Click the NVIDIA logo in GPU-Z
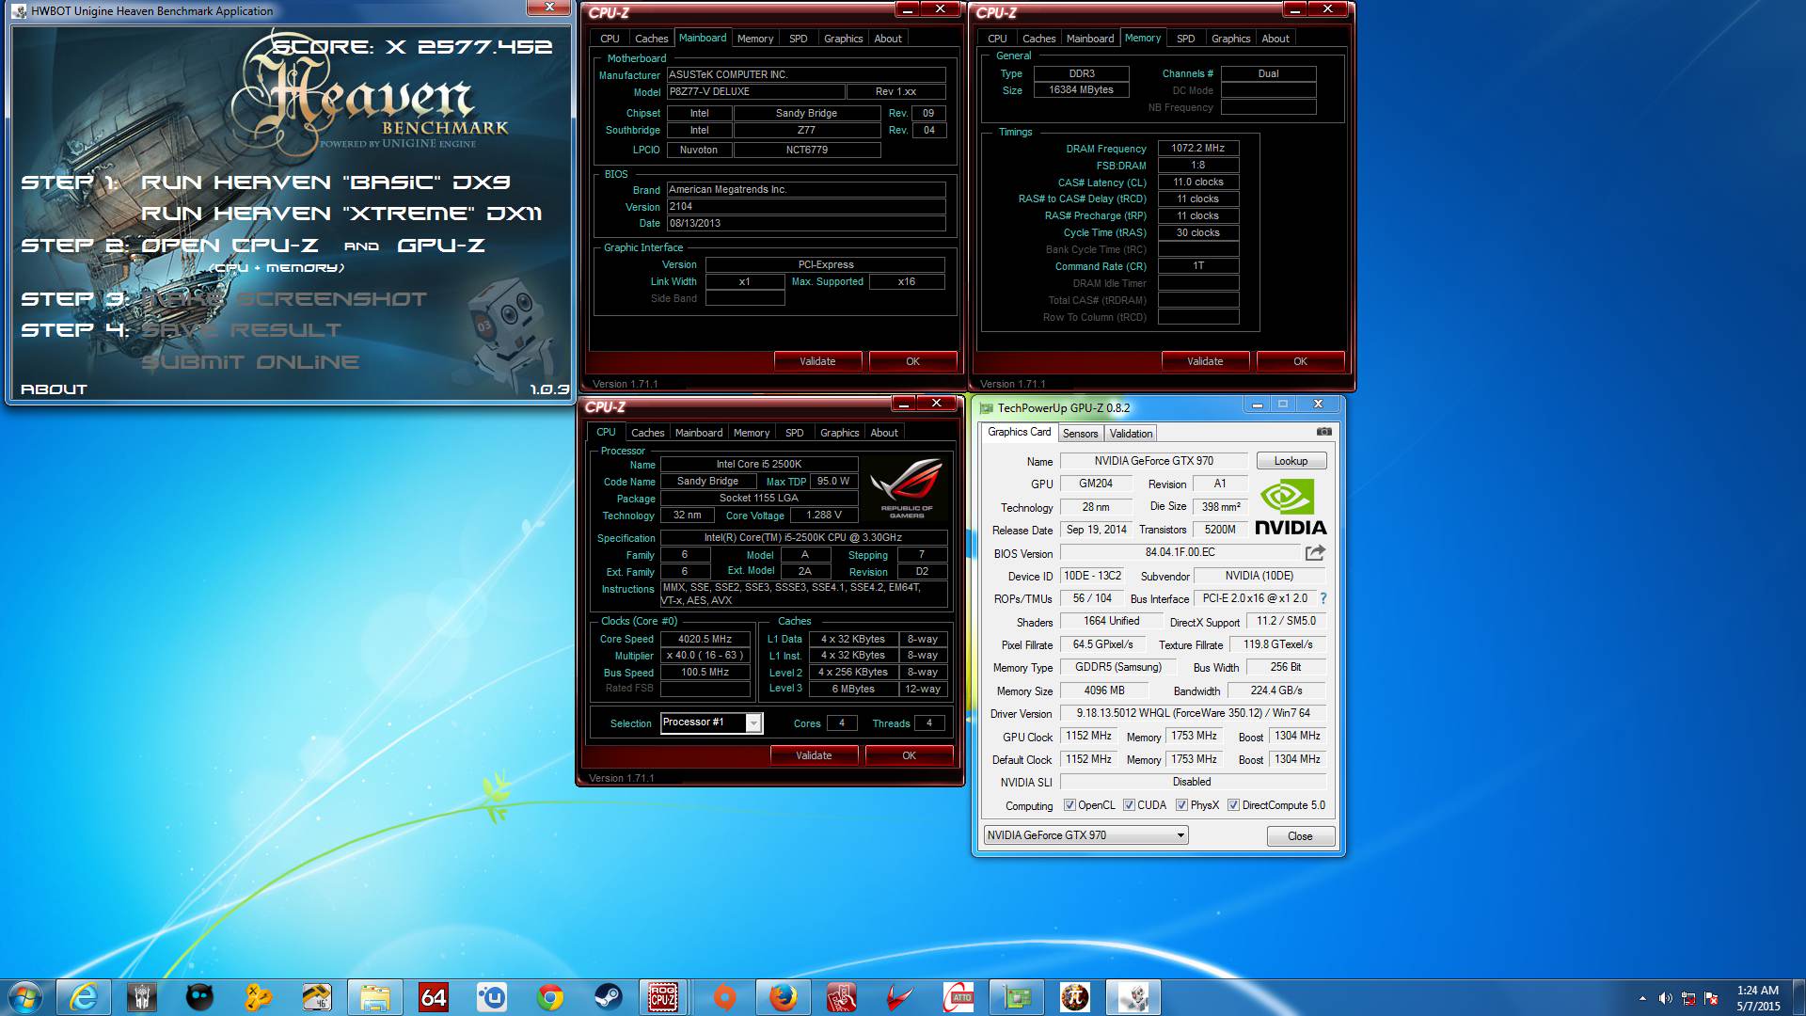 pos(1290,507)
